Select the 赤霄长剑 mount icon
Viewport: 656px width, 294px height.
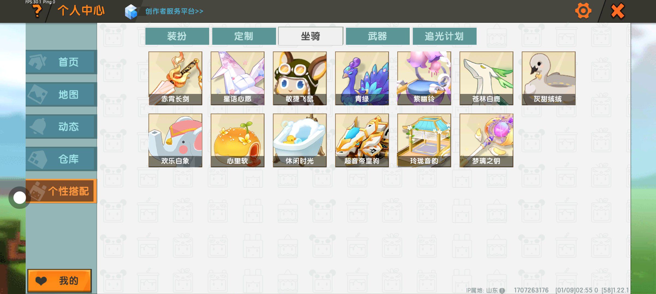coord(175,78)
